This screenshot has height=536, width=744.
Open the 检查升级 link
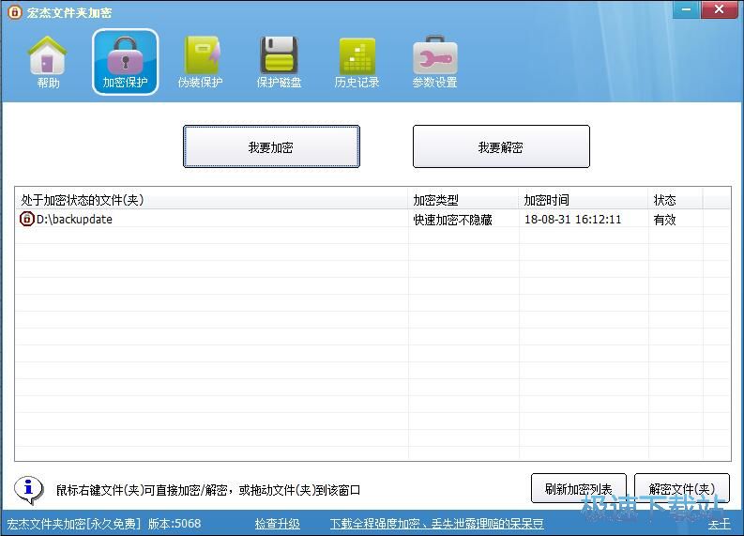tap(277, 524)
